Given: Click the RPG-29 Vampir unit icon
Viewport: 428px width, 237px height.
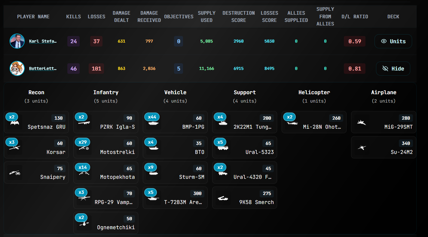Looking at the screenshot, I should [x=84, y=198].
